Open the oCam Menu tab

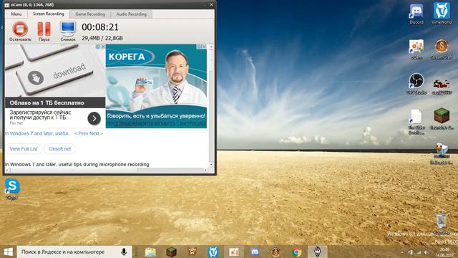[16, 14]
